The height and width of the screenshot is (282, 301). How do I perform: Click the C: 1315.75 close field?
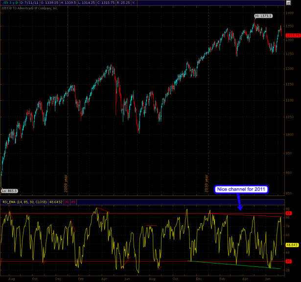pyautogui.click(x=106, y=2)
